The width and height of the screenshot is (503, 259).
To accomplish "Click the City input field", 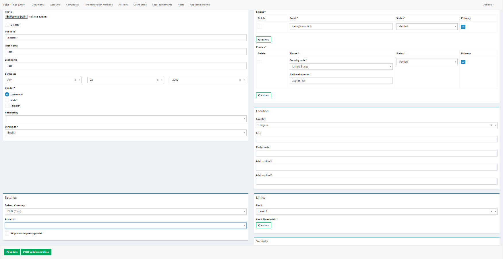I will (376, 139).
